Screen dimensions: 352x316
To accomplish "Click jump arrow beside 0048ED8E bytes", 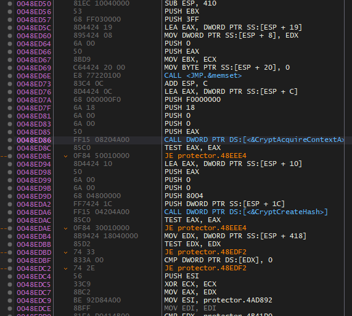I will click(65, 156).
